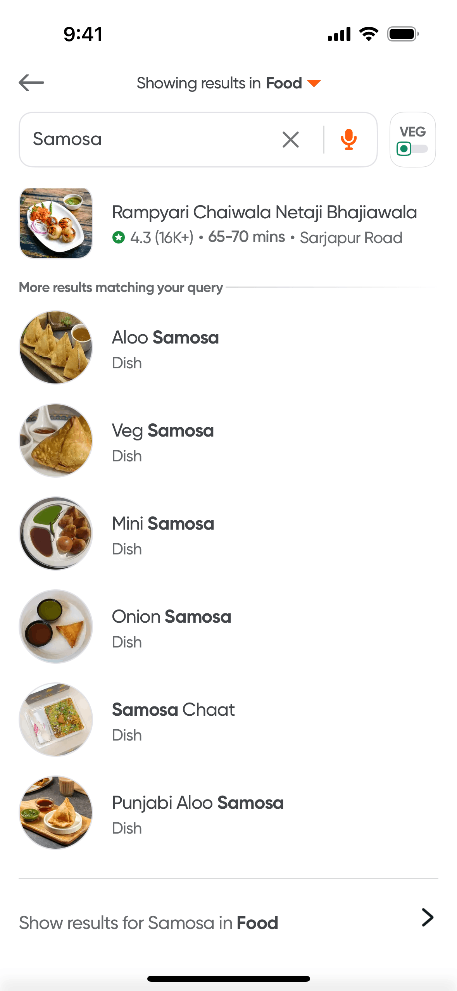
Task: Tap the Aloo Samosa dish image
Action: [x=56, y=347]
